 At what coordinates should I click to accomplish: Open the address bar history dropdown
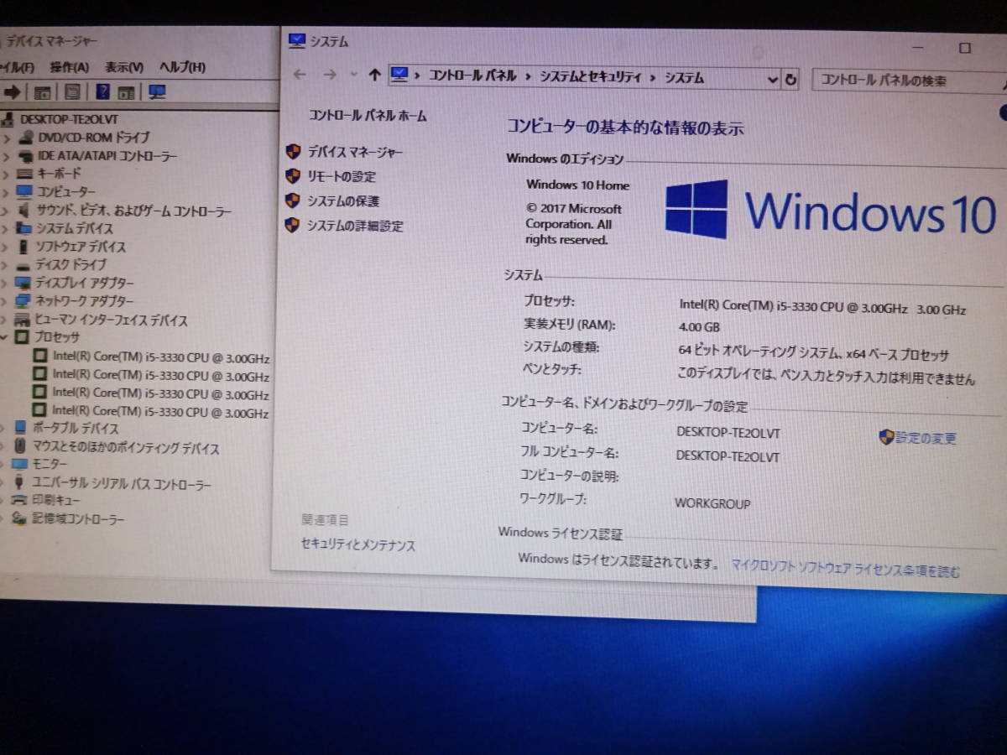pos(773,80)
